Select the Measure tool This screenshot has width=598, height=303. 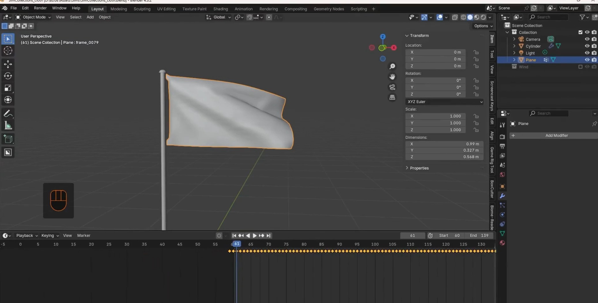click(8, 125)
